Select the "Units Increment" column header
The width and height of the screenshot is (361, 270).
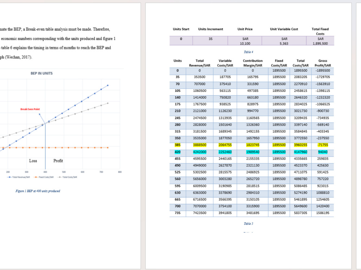coord(210,29)
